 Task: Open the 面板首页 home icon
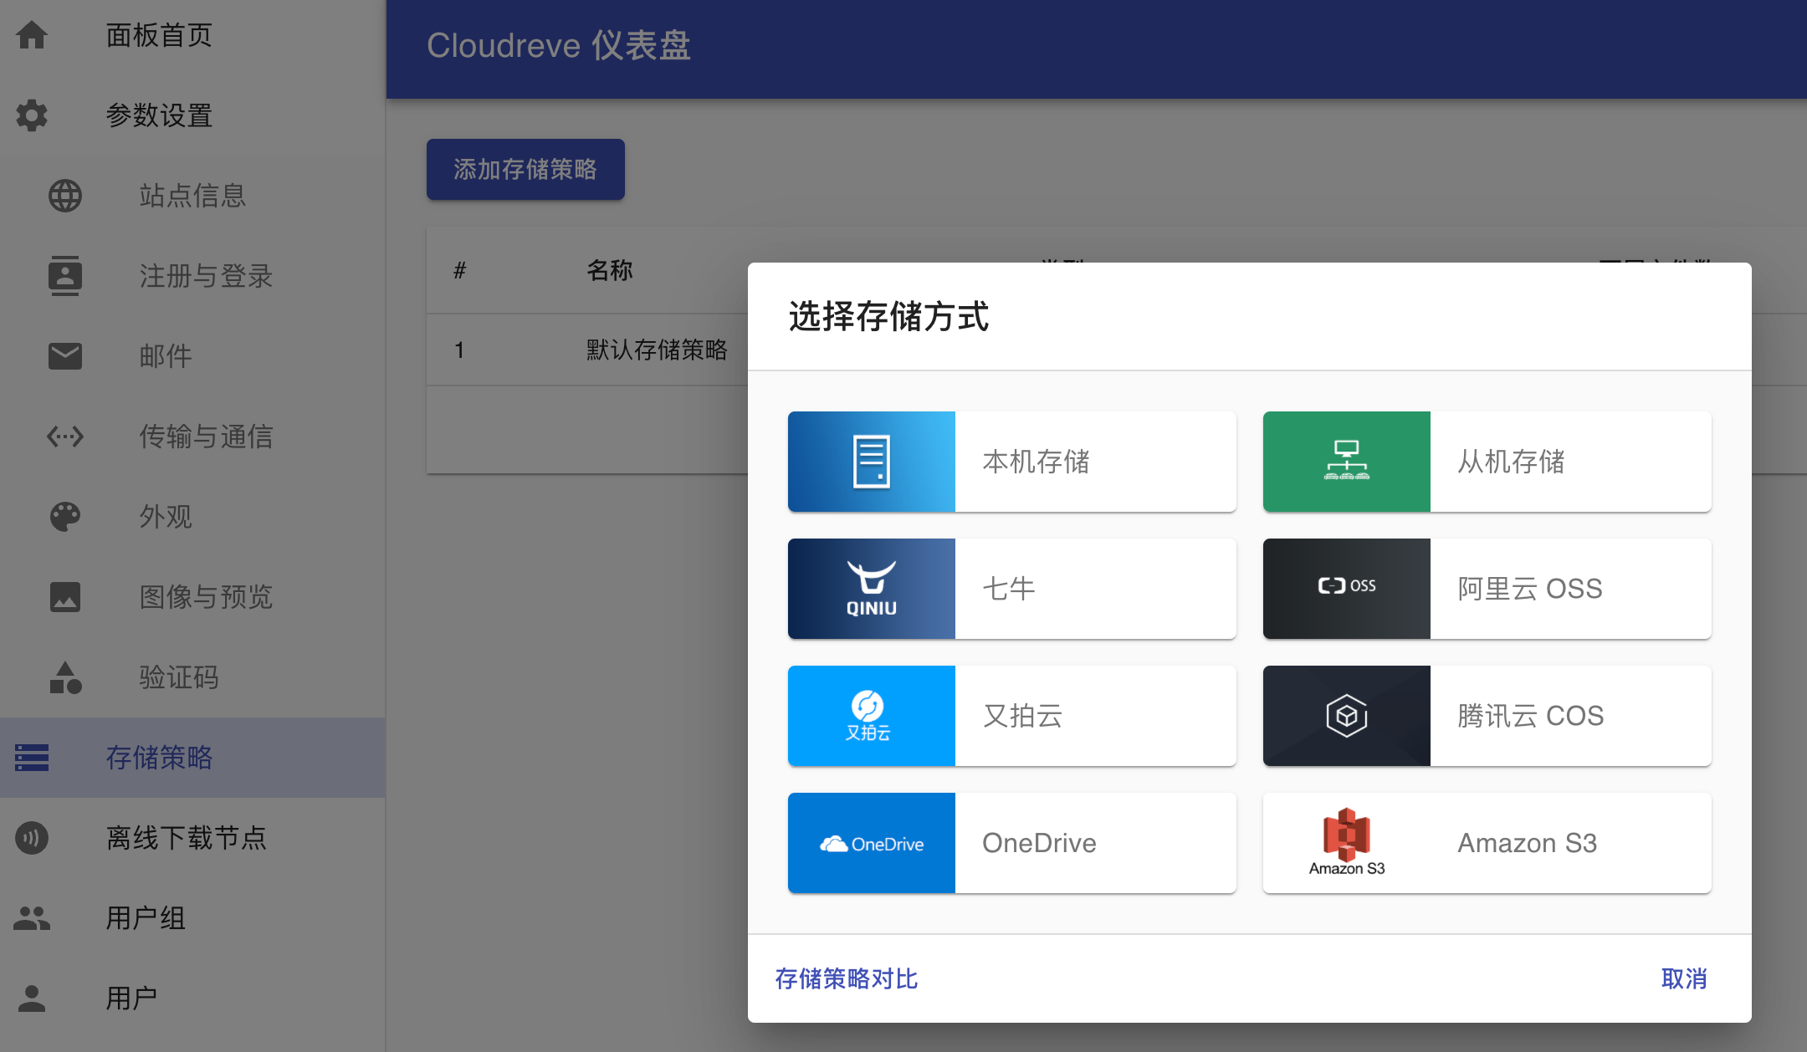tap(32, 35)
